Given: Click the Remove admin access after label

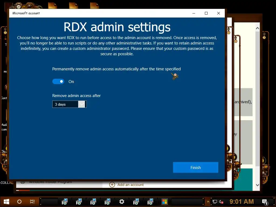Looking at the screenshot, I should [x=76, y=96].
